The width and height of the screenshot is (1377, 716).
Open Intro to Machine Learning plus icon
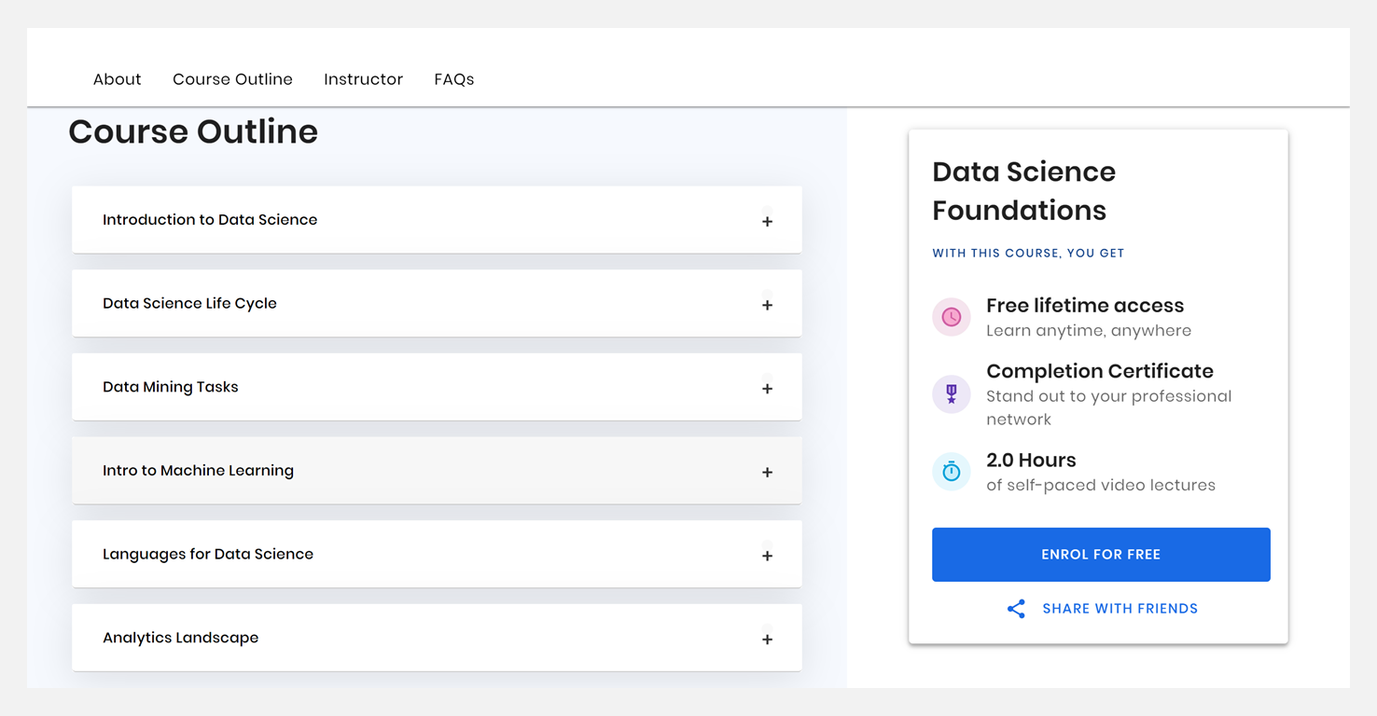[x=767, y=473]
